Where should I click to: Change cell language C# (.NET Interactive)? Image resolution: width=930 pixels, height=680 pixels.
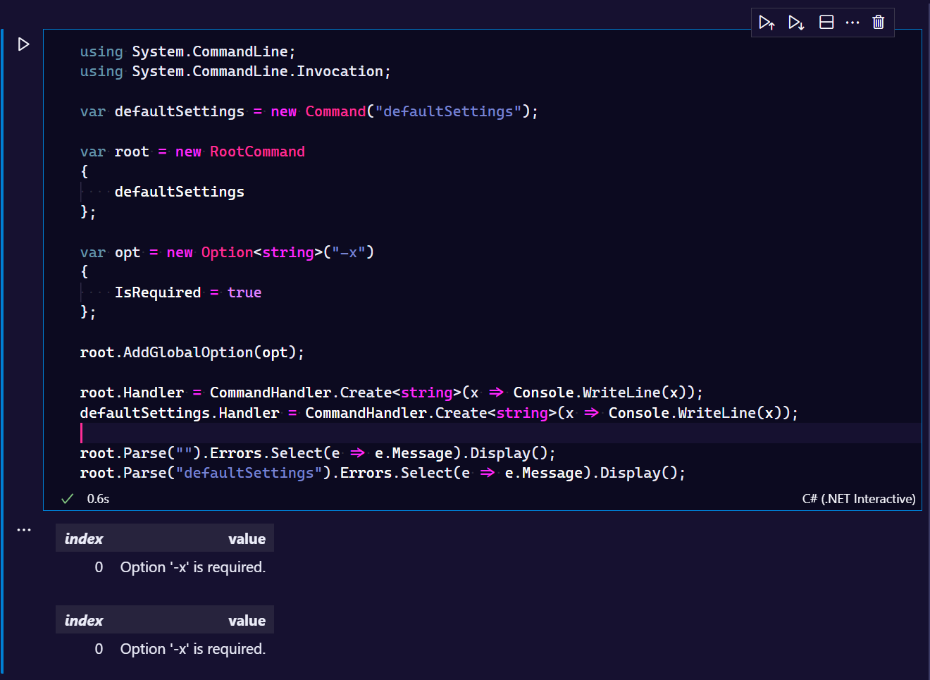859,499
